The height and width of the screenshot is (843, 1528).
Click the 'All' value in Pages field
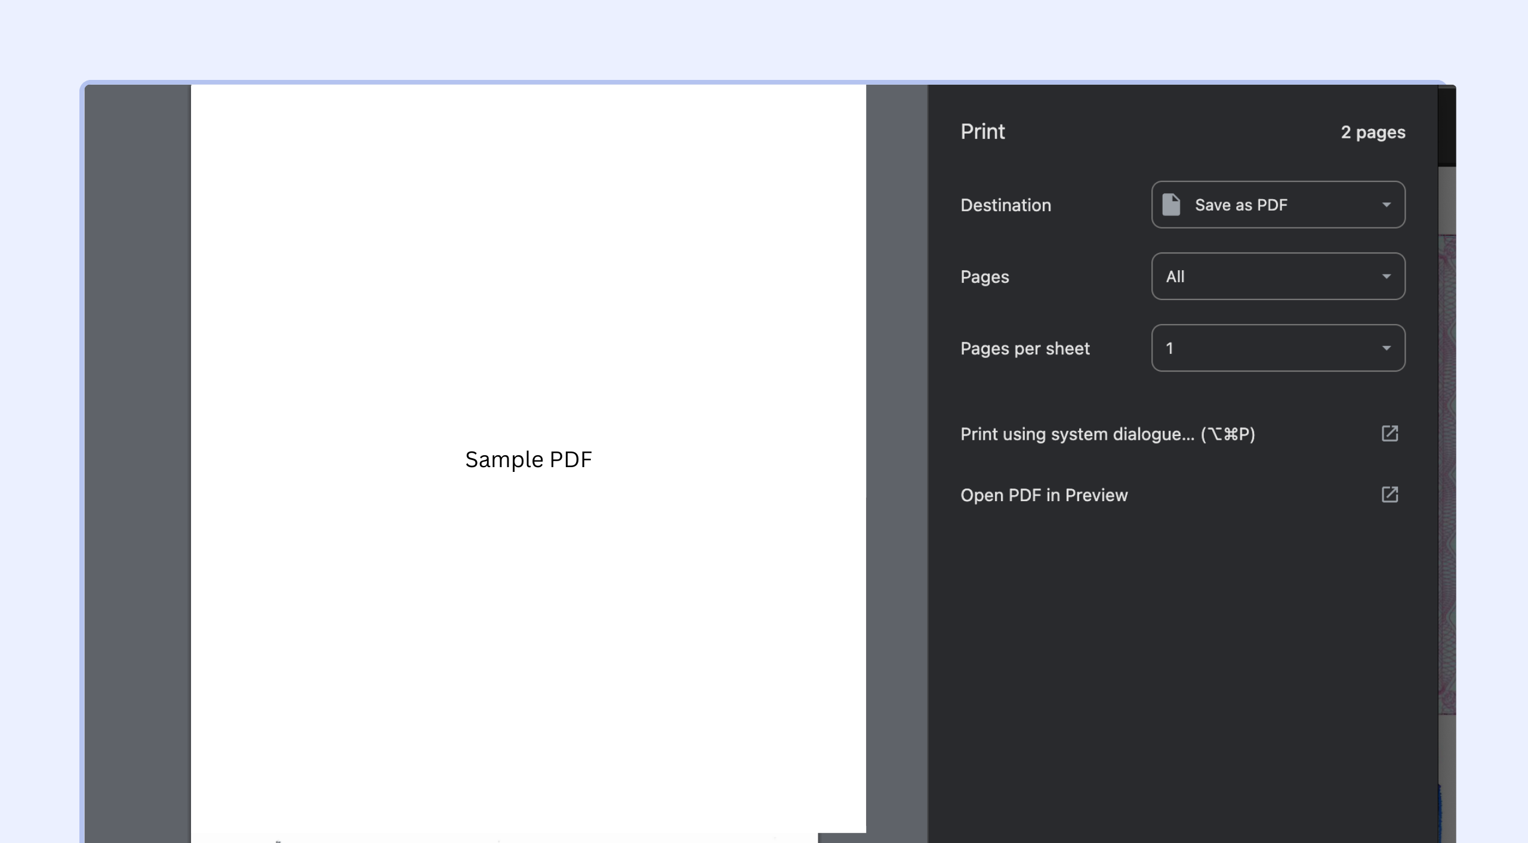1175,276
